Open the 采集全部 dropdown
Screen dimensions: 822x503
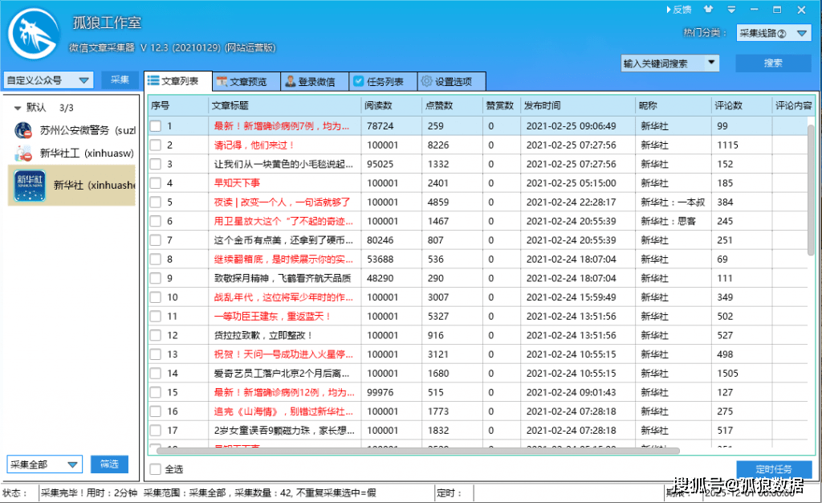coord(45,464)
